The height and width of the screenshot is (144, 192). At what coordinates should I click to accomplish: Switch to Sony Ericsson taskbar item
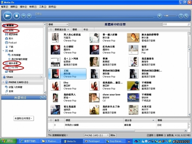coord(115,141)
